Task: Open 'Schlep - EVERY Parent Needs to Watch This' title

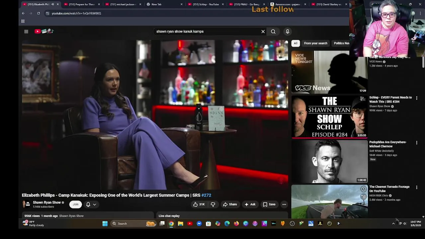Action: [390, 100]
